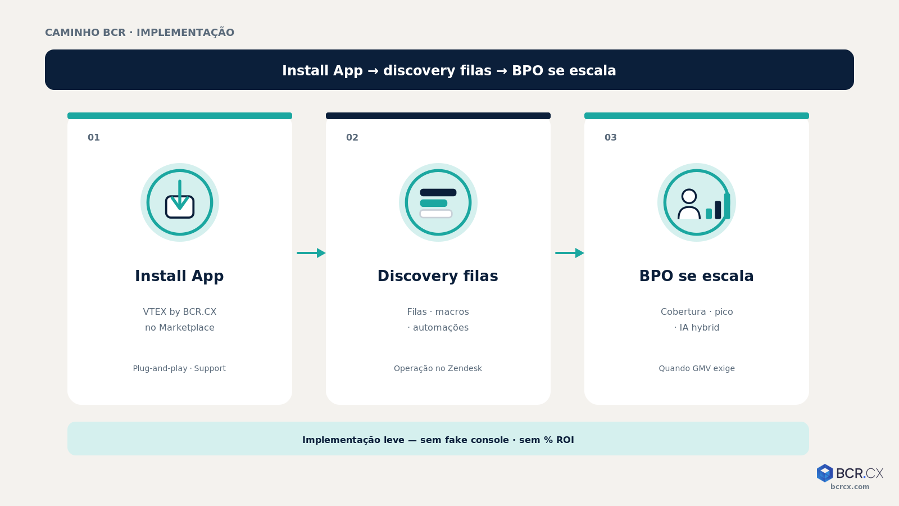Image resolution: width=899 pixels, height=506 pixels.
Task: Click step number 01
Action: pyautogui.click(x=94, y=137)
